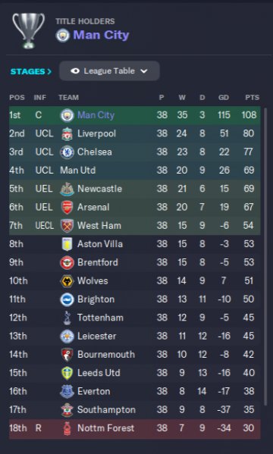This screenshot has width=273, height=454.
Task: Click the silver trophy icon
Action: click(x=28, y=30)
